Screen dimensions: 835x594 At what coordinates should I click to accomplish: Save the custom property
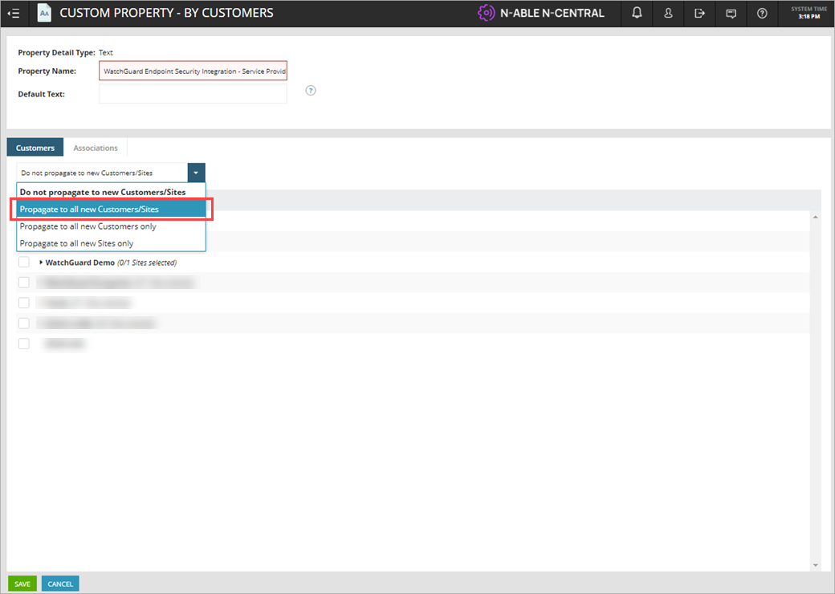point(22,584)
